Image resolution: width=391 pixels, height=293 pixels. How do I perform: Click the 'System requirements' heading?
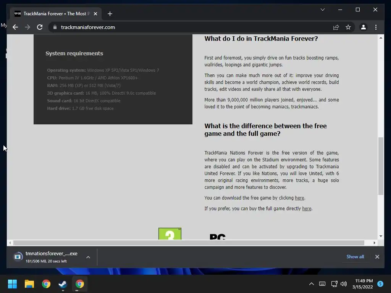74,53
